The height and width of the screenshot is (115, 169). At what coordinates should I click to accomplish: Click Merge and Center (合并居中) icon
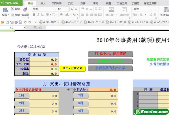pyautogui.click(x=111, y=11)
